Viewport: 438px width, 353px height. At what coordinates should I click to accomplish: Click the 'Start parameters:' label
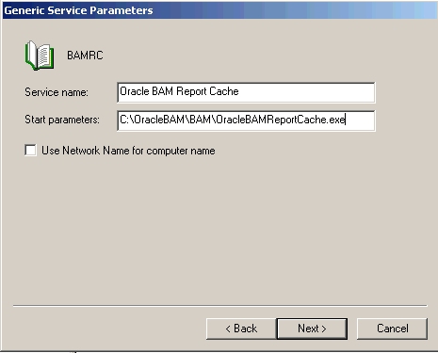click(62, 120)
